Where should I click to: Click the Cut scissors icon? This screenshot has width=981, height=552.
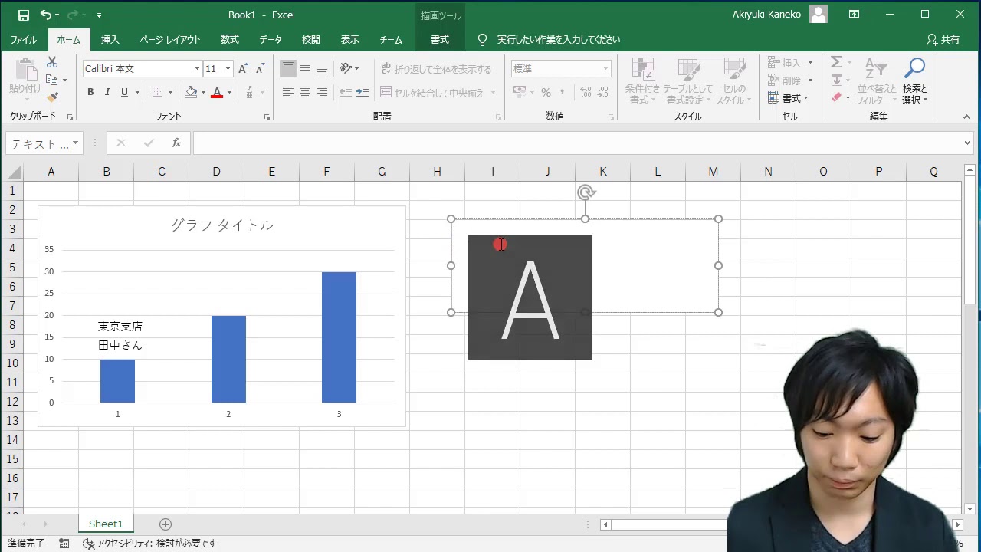coord(52,62)
